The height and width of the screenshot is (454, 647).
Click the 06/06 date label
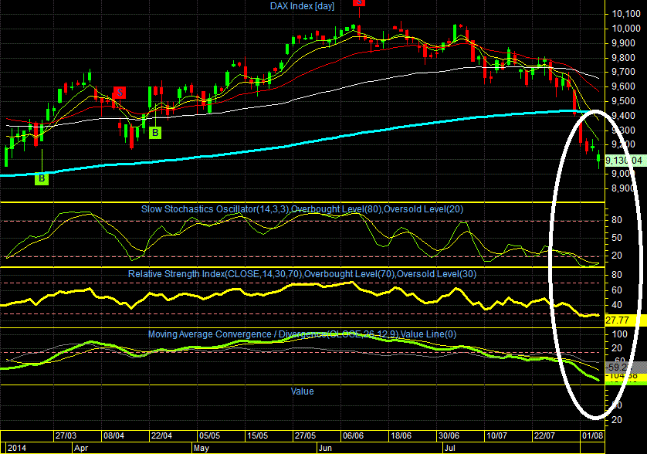tap(353, 435)
